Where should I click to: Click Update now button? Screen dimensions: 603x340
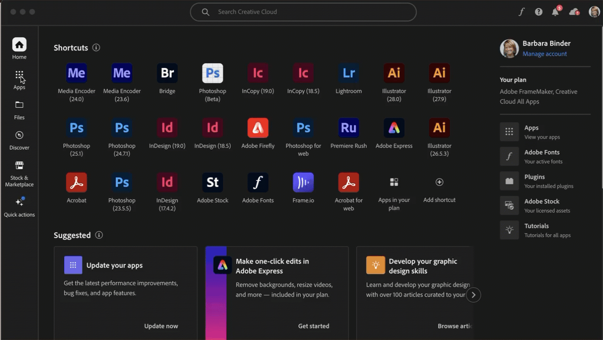coord(161,326)
